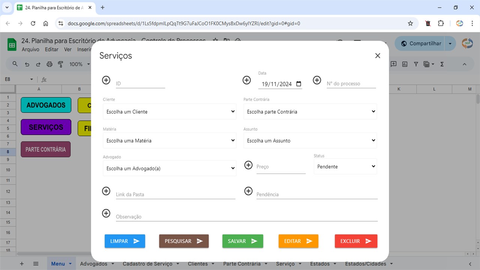The height and width of the screenshot is (270, 480).
Task: Close the Serviços dialog with X
Action: [x=378, y=55]
